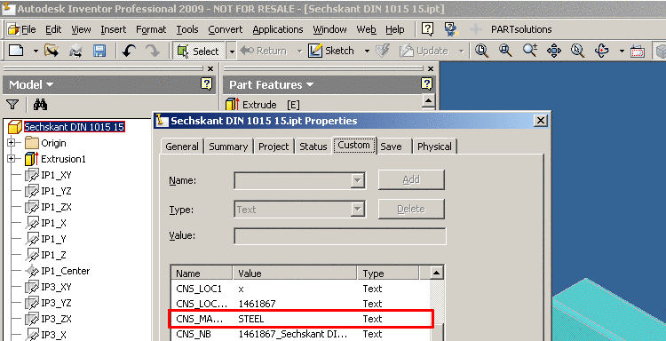666x341 pixels.
Task: Click the Undo arrow icon
Action: coord(129,52)
